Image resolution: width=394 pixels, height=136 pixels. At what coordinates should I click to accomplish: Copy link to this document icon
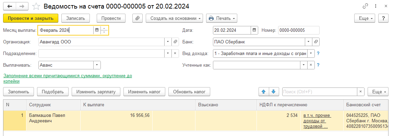click(365, 6)
